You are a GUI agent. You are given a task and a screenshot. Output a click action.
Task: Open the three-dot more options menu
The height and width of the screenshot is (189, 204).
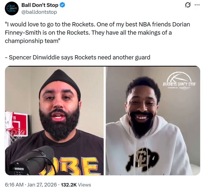tap(197, 5)
